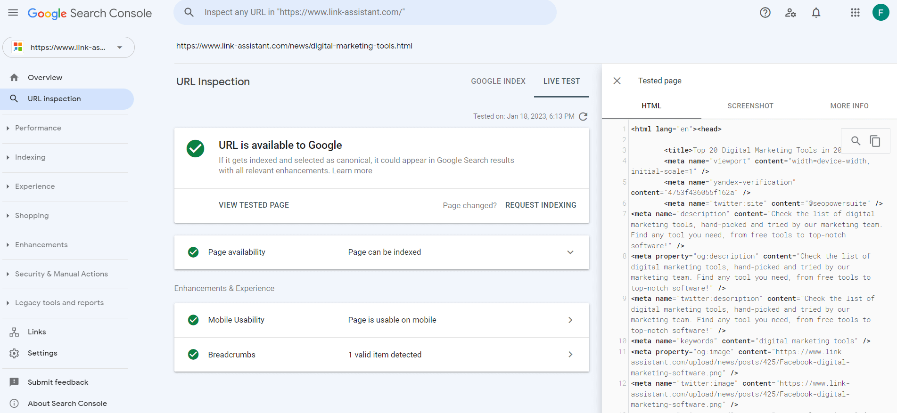This screenshot has height=413, width=897.
Task: Open About Search Console link
Action: [x=67, y=404]
